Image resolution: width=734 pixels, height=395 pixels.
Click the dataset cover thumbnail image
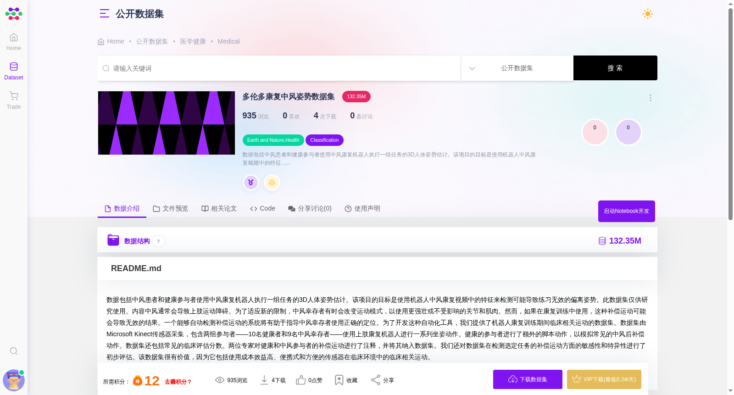pyautogui.click(x=167, y=123)
